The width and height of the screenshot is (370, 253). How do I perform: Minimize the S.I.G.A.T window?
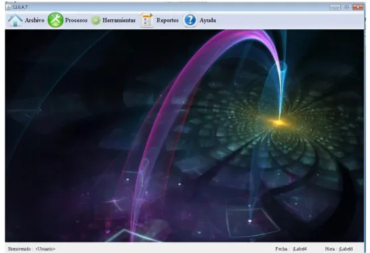click(335, 7)
